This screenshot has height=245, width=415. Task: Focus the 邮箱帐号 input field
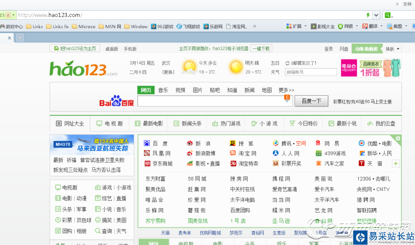[x=311, y=72]
